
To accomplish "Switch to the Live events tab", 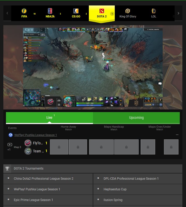I will point(49,118).
